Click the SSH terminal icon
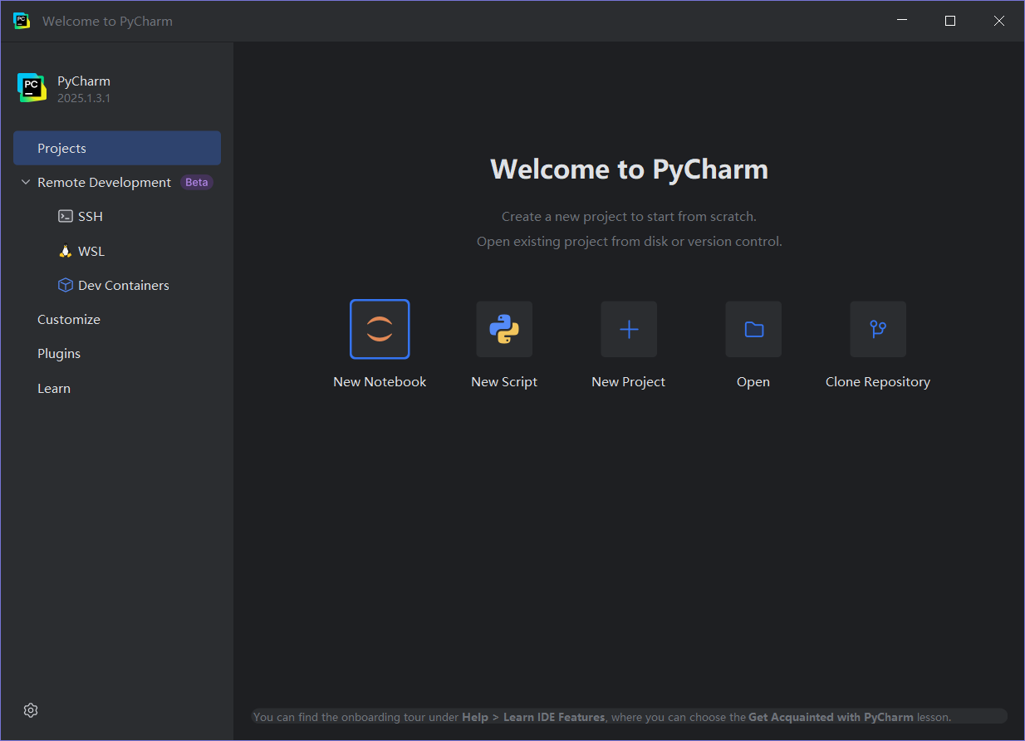The height and width of the screenshot is (741, 1025). 66,216
